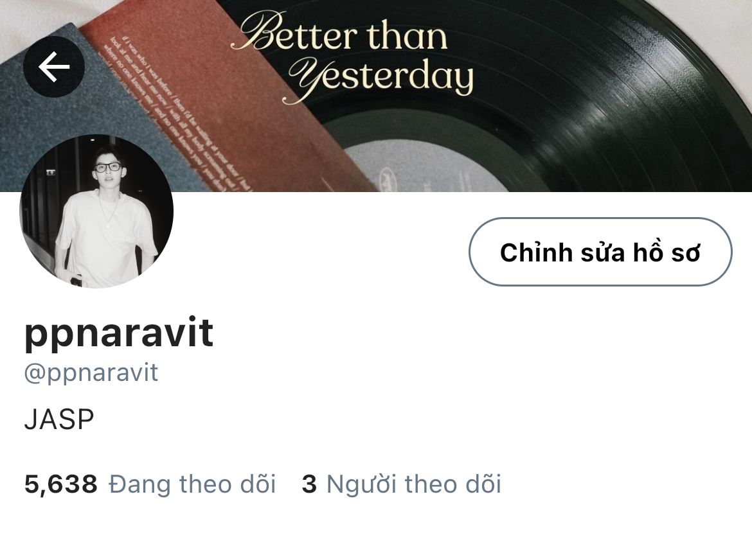Screen dimensions: 752x555
Task: Open the ppnaravit profile avatar photo
Action: click(x=96, y=211)
